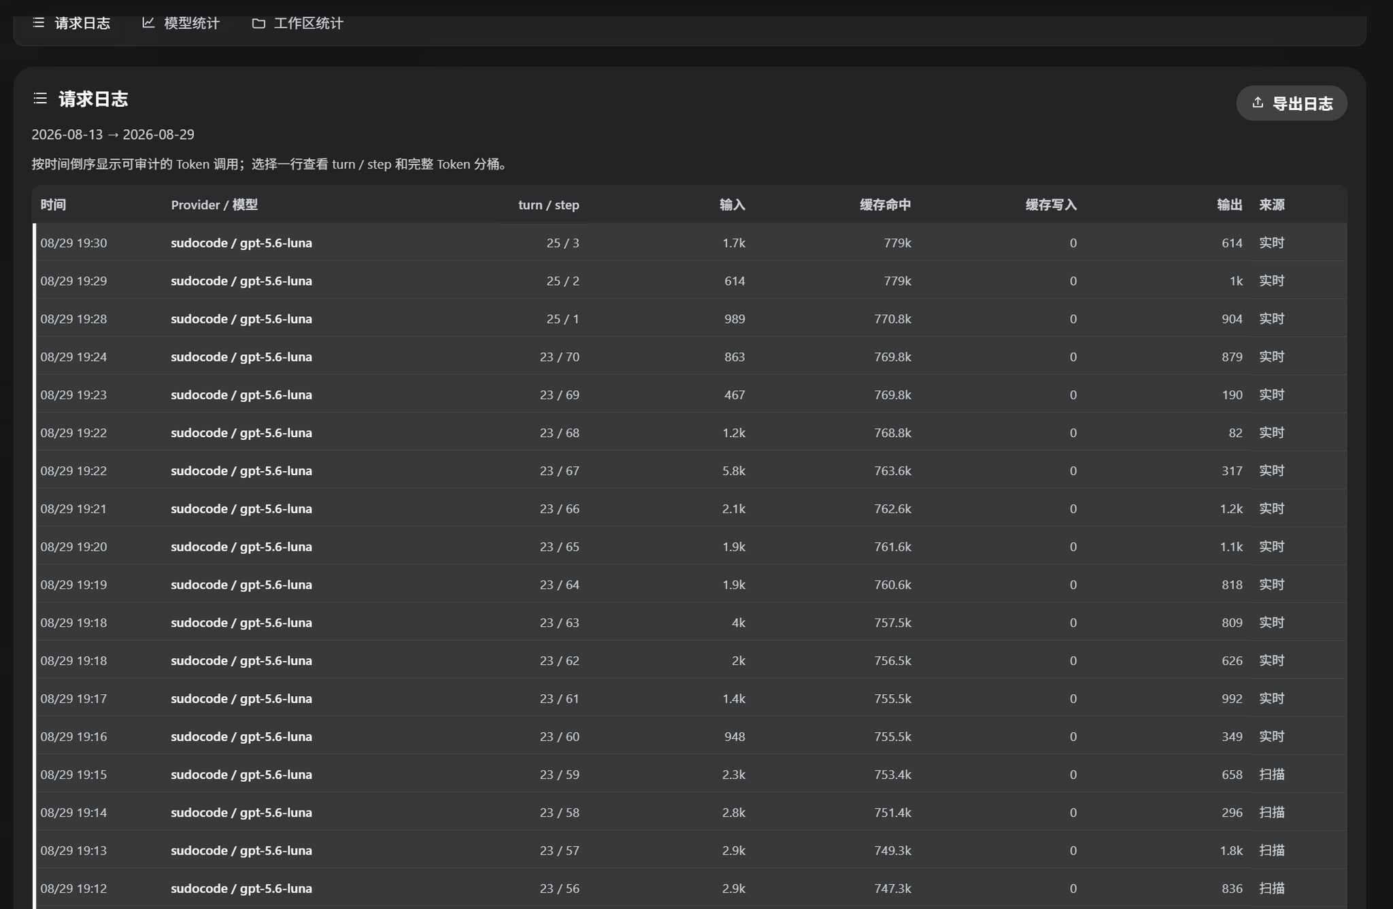Click the list icon on 请求日志 tab
The image size is (1393, 909).
(x=39, y=23)
